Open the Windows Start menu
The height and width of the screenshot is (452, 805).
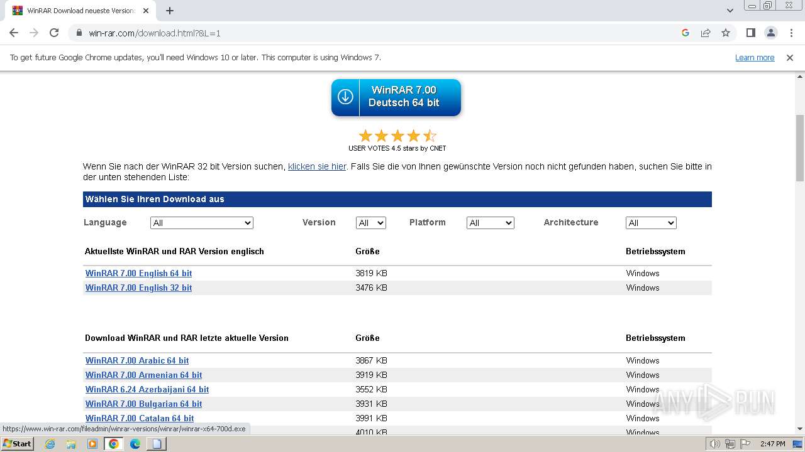click(x=17, y=444)
